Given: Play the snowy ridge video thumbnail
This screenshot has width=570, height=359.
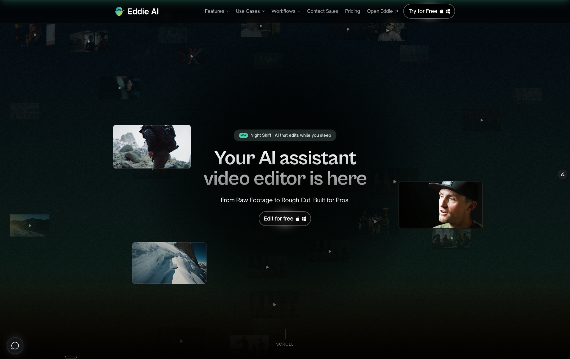Looking at the screenshot, I should click(x=169, y=263).
